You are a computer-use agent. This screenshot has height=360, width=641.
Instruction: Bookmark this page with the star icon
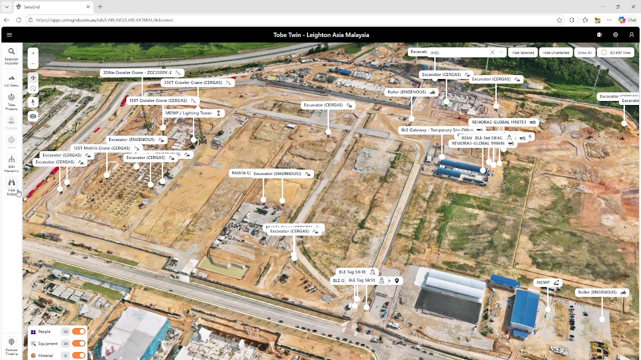click(559, 20)
